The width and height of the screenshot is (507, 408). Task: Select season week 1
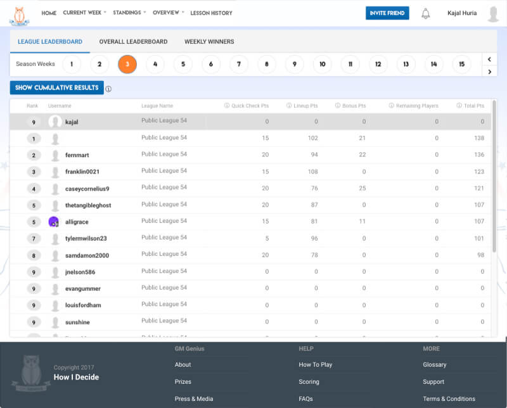pyautogui.click(x=72, y=64)
